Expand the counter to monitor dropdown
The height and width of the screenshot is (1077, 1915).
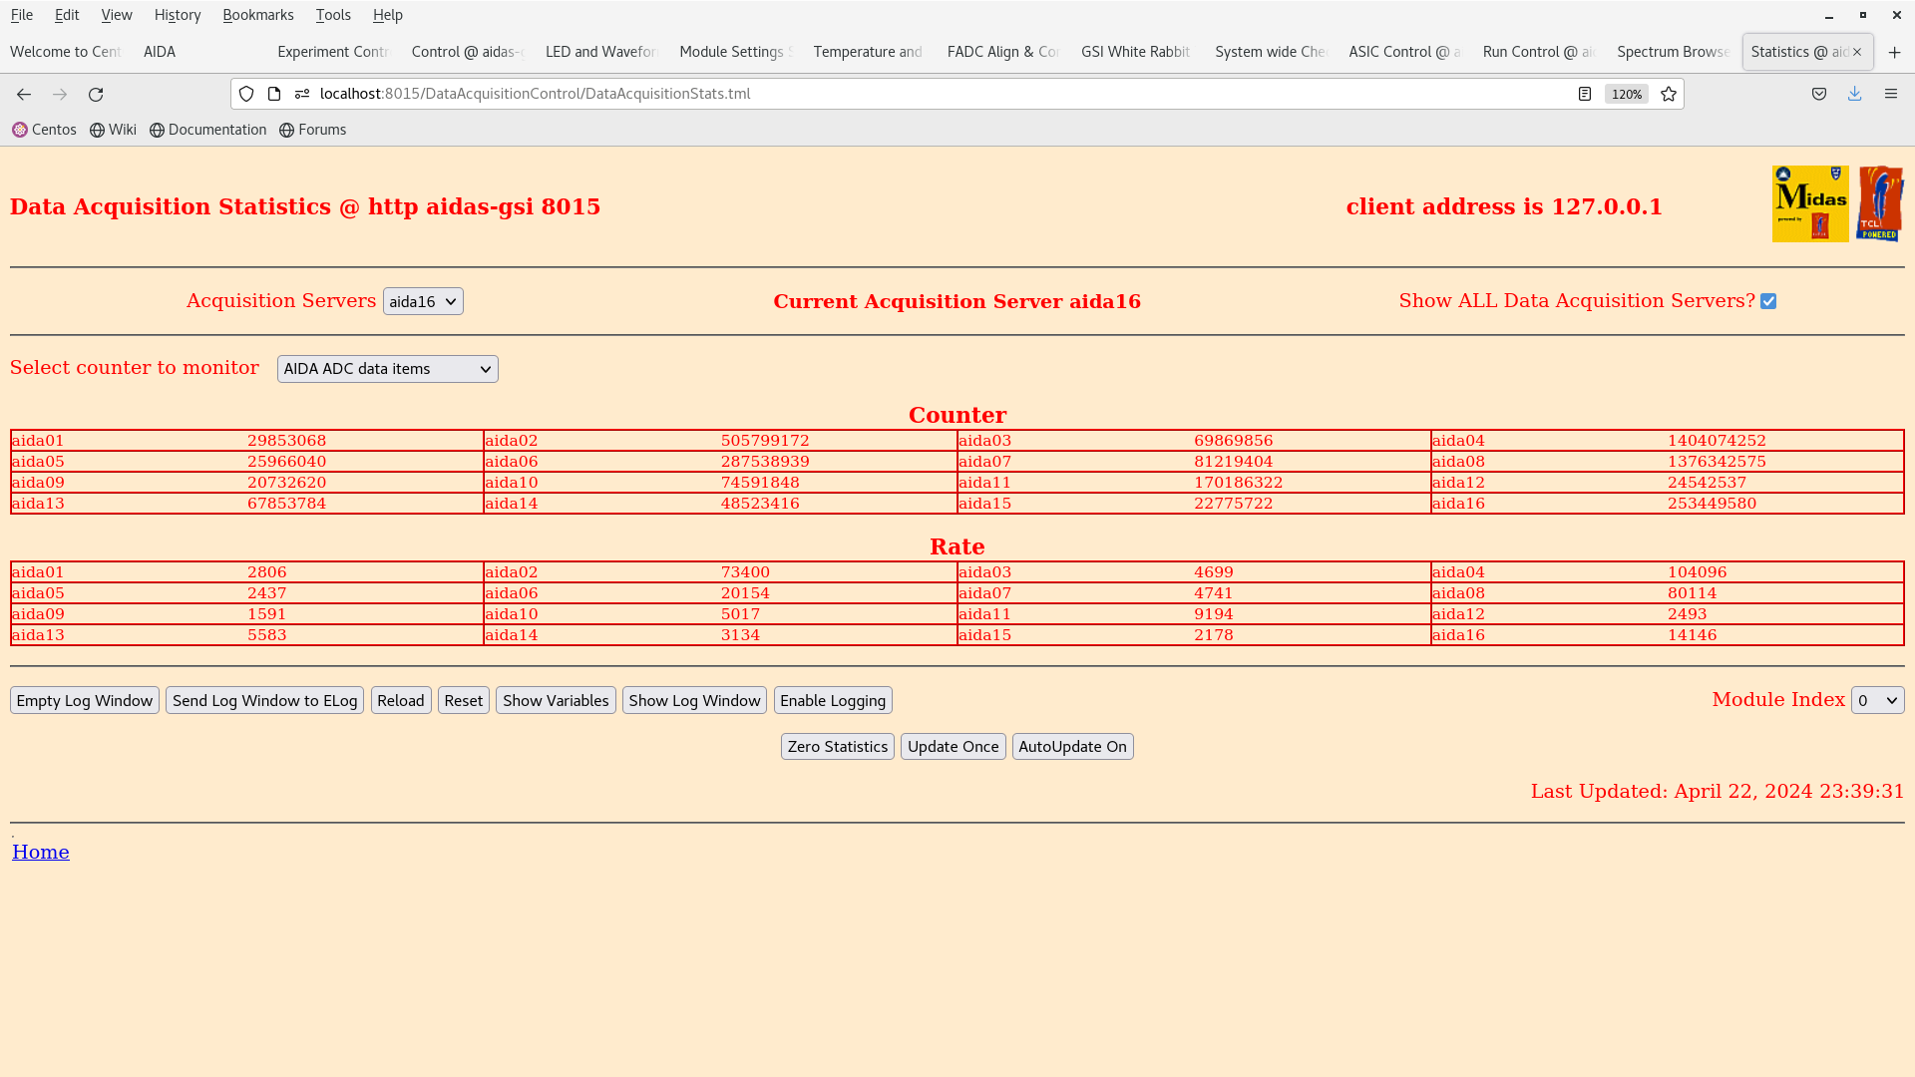coord(387,369)
